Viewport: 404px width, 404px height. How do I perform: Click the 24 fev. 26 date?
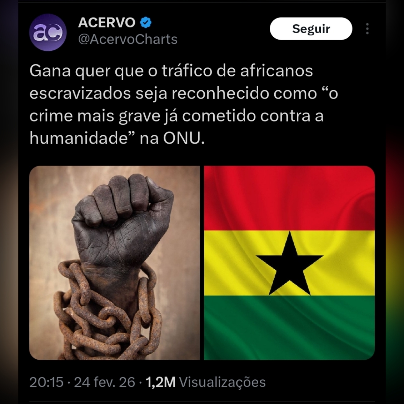105,382
